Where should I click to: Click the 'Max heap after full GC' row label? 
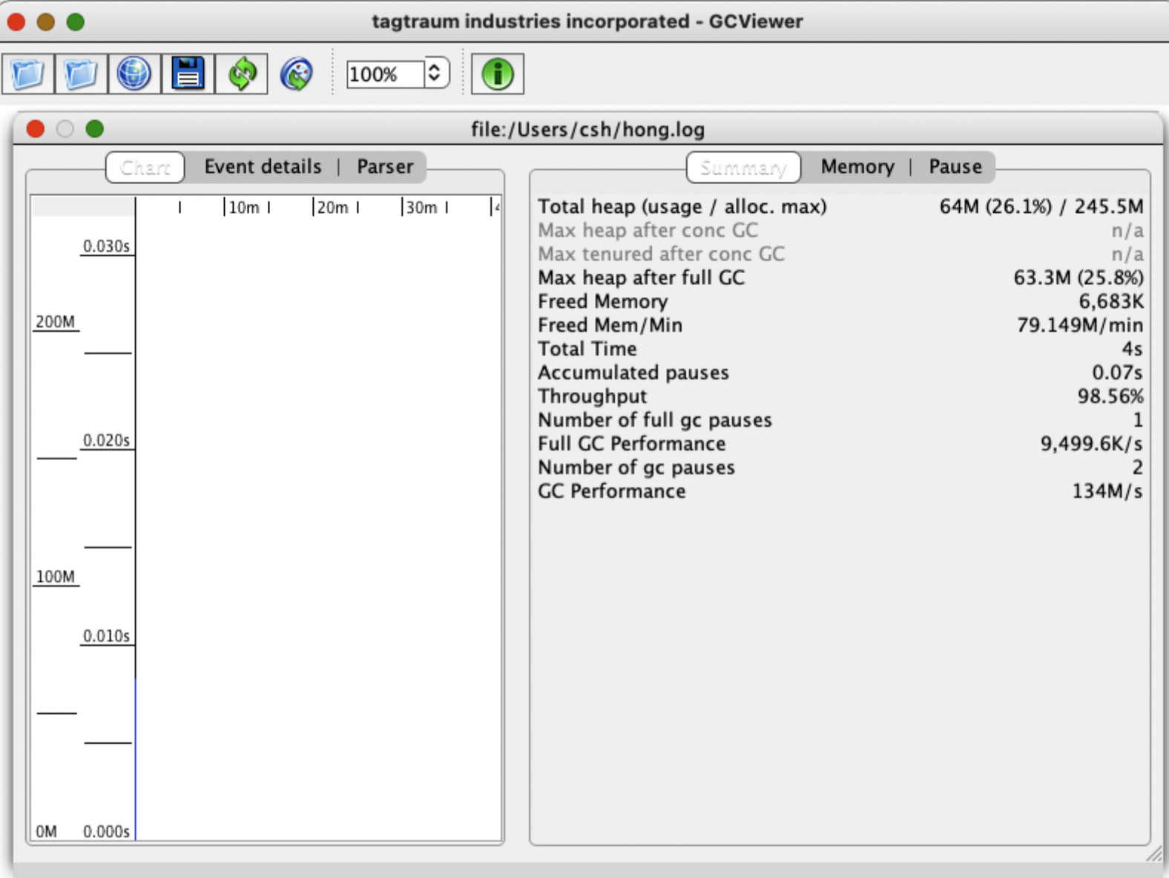click(x=642, y=278)
